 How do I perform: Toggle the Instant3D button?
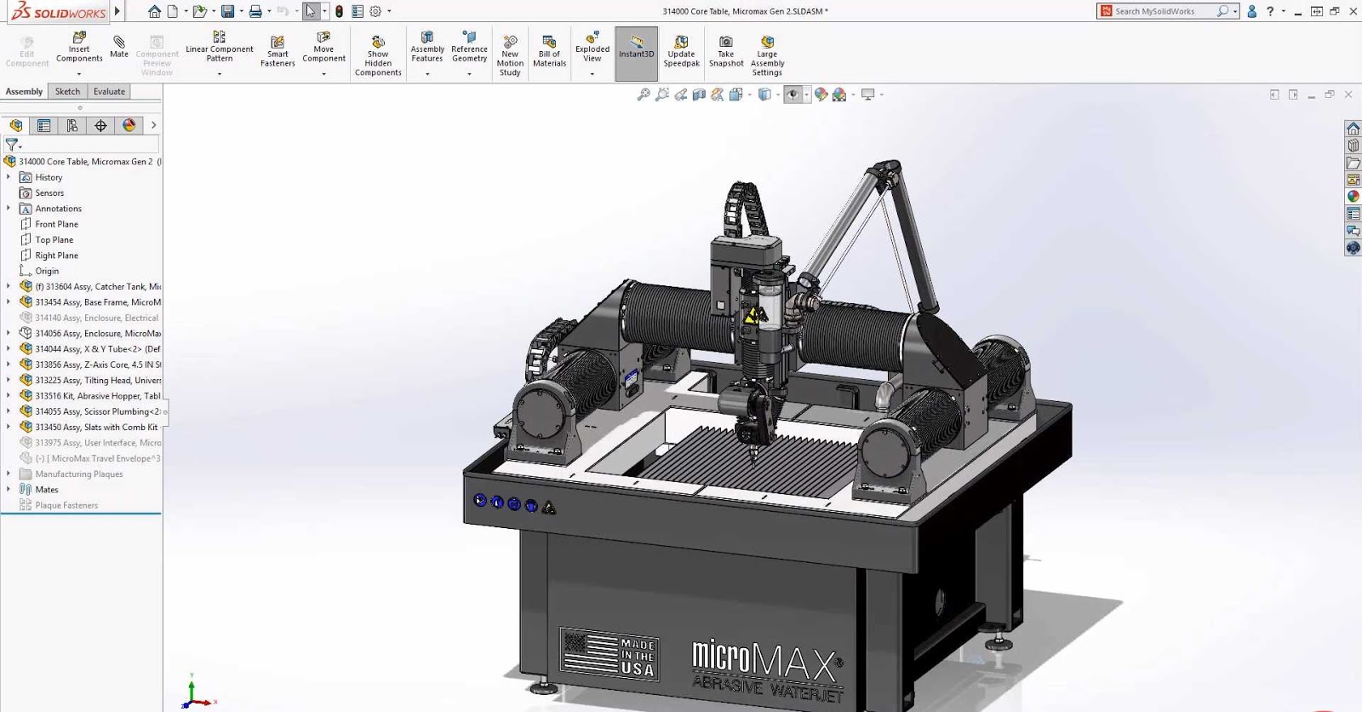[x=637, y=53]
